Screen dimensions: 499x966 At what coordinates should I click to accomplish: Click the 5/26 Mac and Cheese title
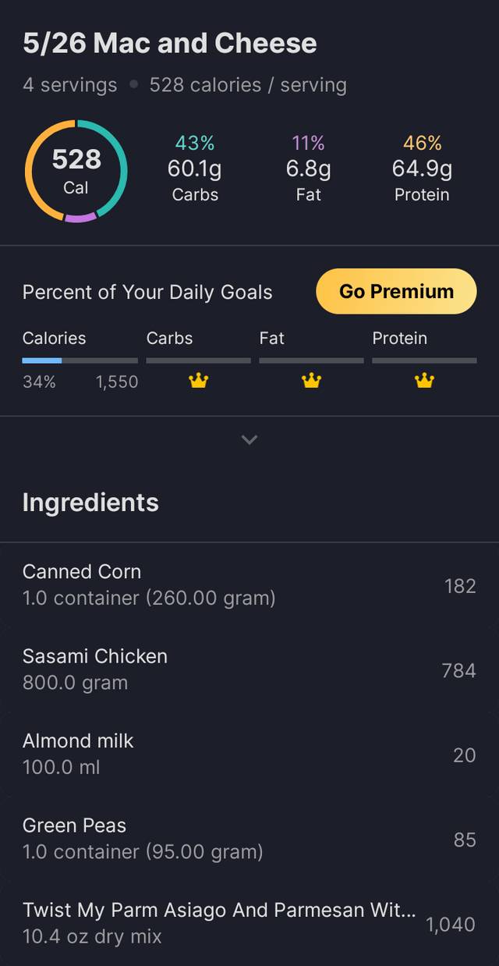point(170,43)
